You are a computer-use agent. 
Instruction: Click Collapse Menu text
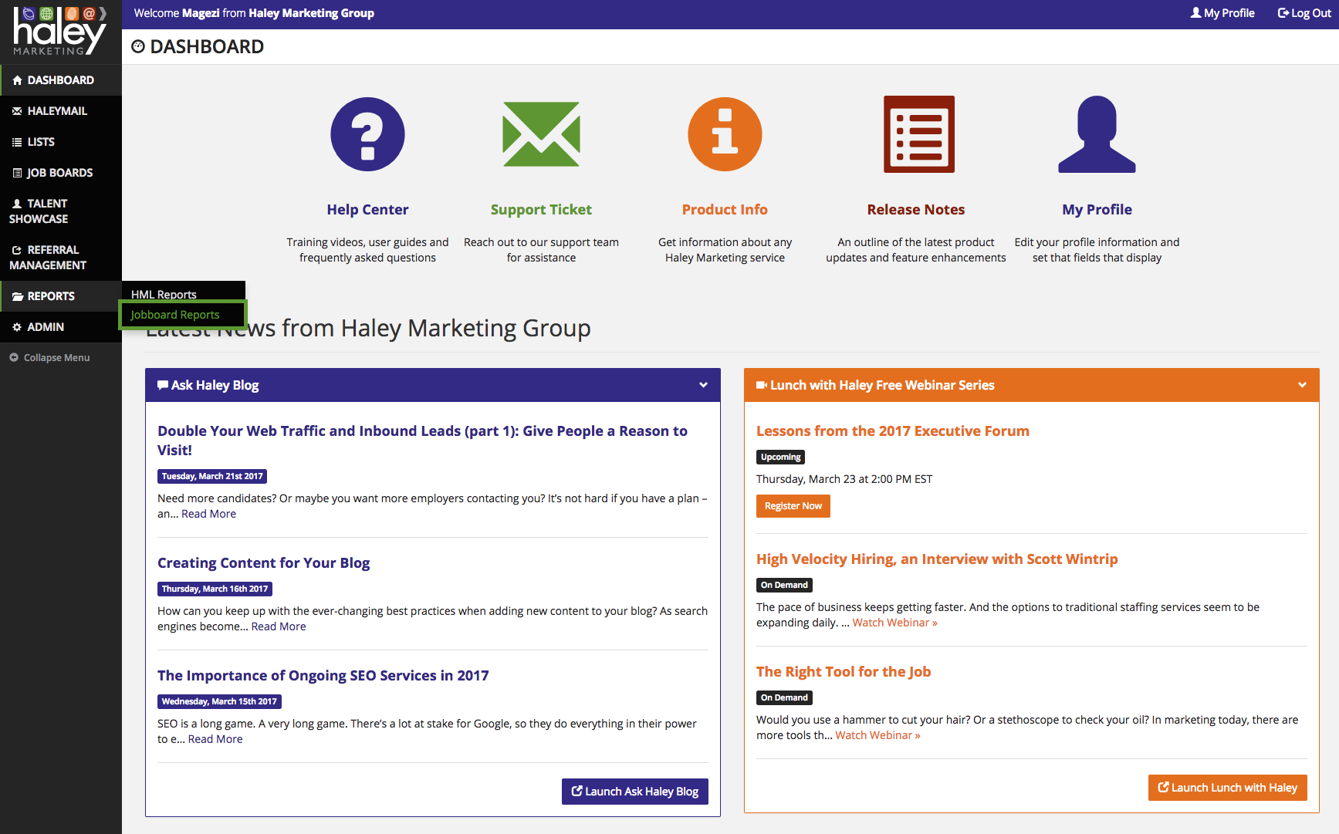coord(56,358)
